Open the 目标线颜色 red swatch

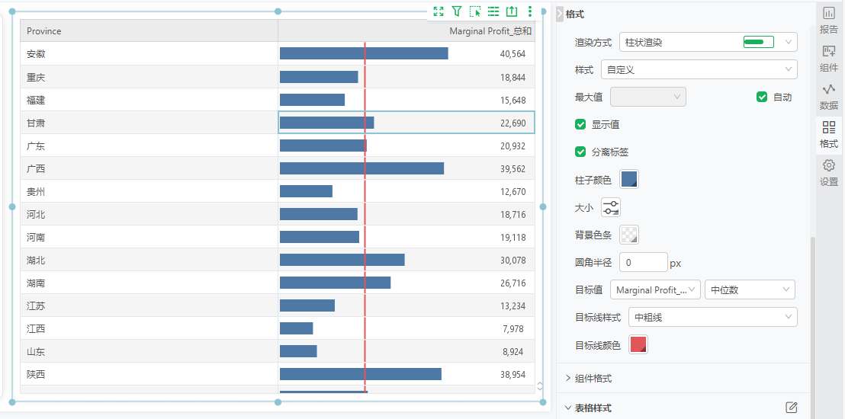pyautogui.click(x=638, y=344)
